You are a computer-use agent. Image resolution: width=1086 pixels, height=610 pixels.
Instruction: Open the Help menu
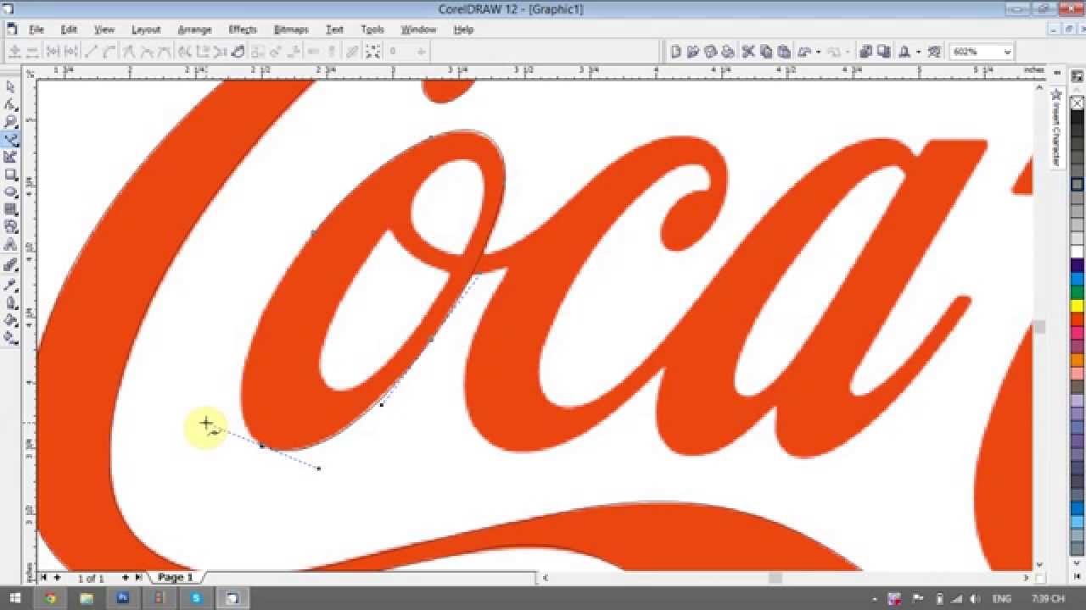(x=463, y=29)
